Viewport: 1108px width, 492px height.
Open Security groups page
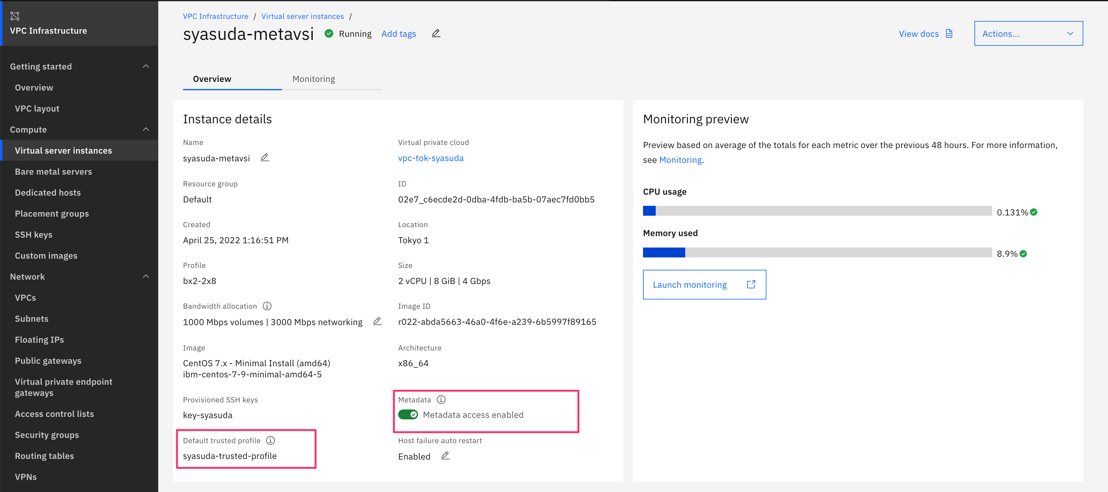tap(47, 435)
